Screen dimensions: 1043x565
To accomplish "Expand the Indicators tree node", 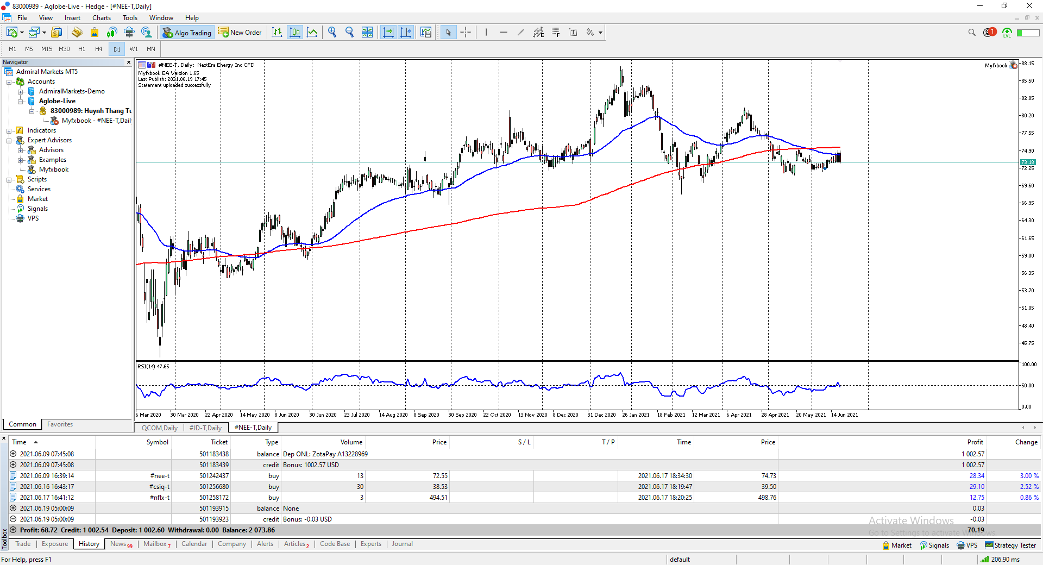I will 9,130.
